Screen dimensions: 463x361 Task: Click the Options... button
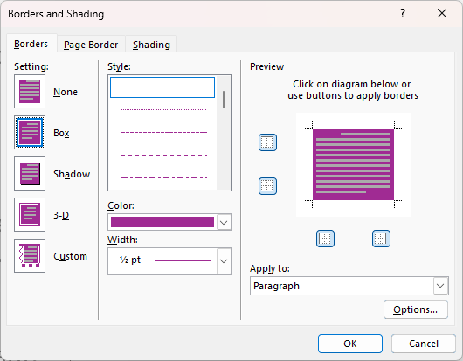[x=416, y=309]
